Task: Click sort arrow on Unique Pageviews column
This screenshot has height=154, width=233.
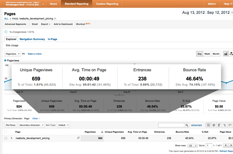Action: [102, 132]
